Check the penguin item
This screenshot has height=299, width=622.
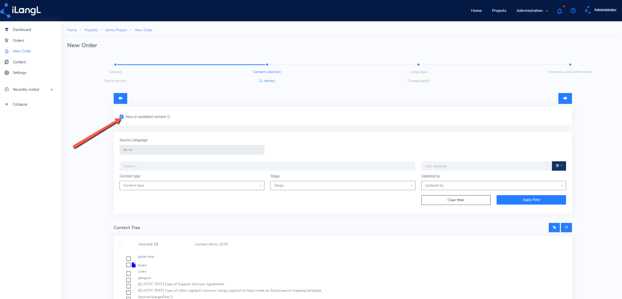(x=128, y=280)
